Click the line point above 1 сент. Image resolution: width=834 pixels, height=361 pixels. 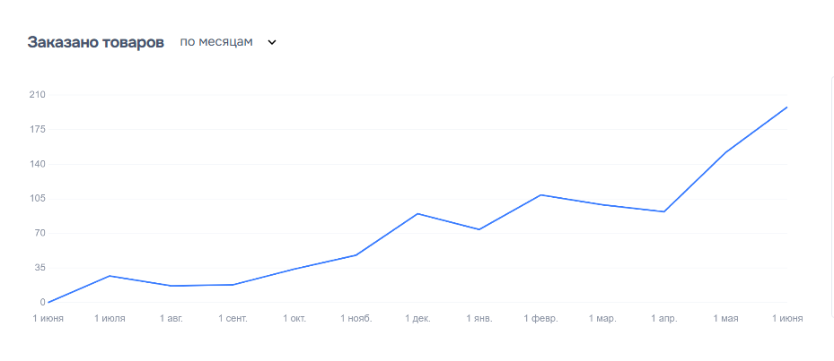pyautogui.click(x=233, y=285)
